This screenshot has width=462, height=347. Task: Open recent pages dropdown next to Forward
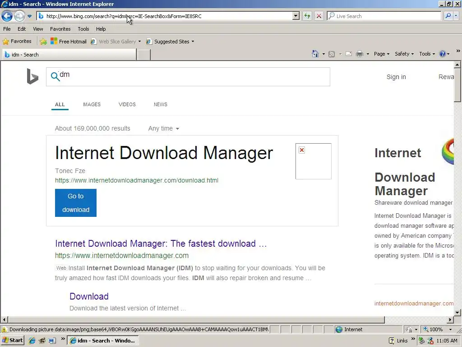pos(29,16)
